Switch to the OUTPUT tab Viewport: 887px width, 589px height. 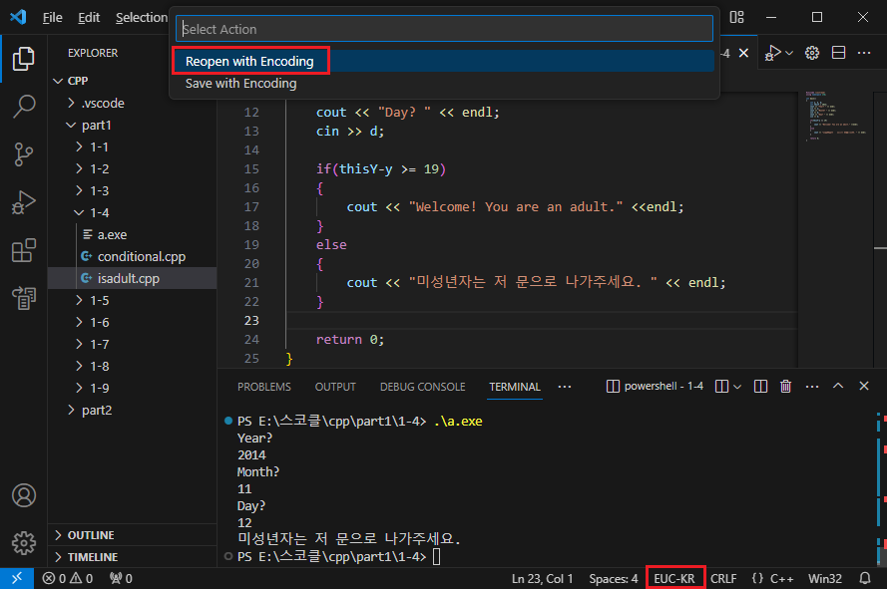tap(335, 387)
